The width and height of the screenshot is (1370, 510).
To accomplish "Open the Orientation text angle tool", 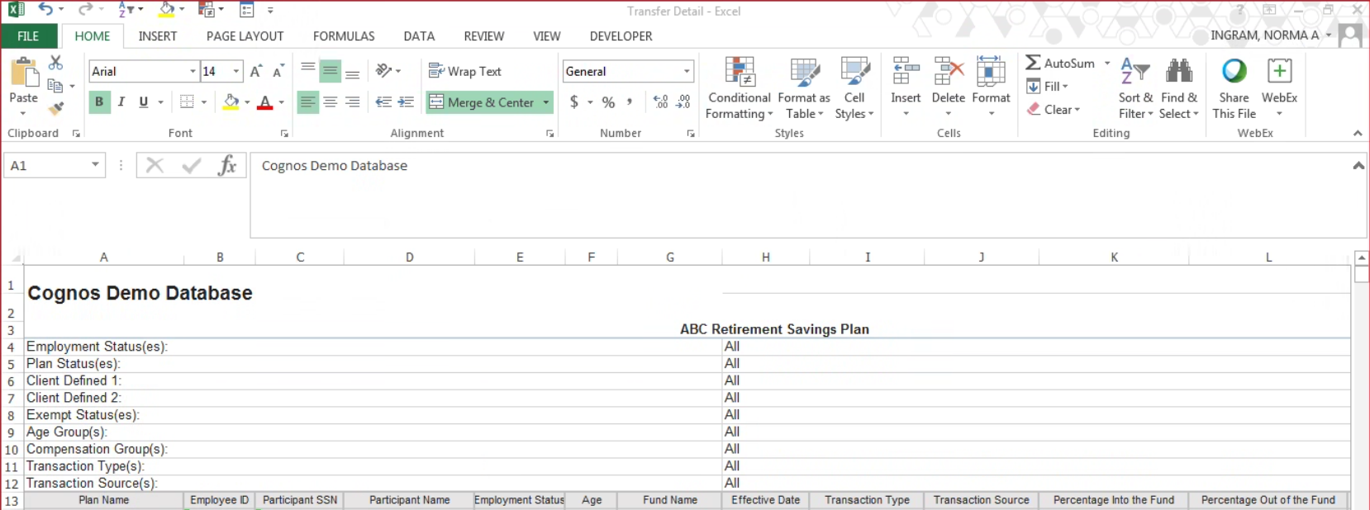I will (383, 71).
